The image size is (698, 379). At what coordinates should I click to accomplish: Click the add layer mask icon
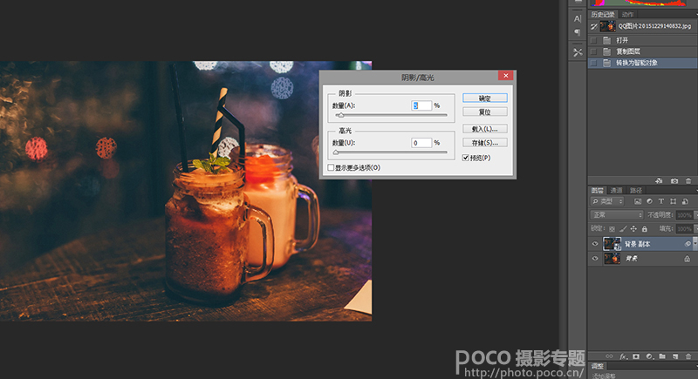pos(636,356)
